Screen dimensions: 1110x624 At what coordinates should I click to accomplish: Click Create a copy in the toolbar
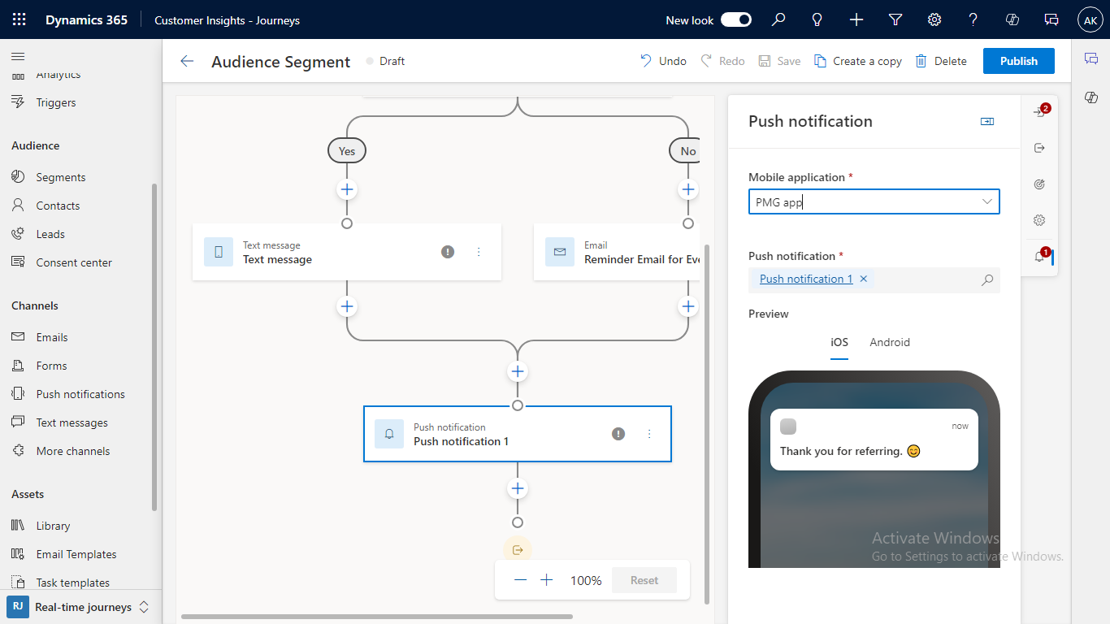857,60
